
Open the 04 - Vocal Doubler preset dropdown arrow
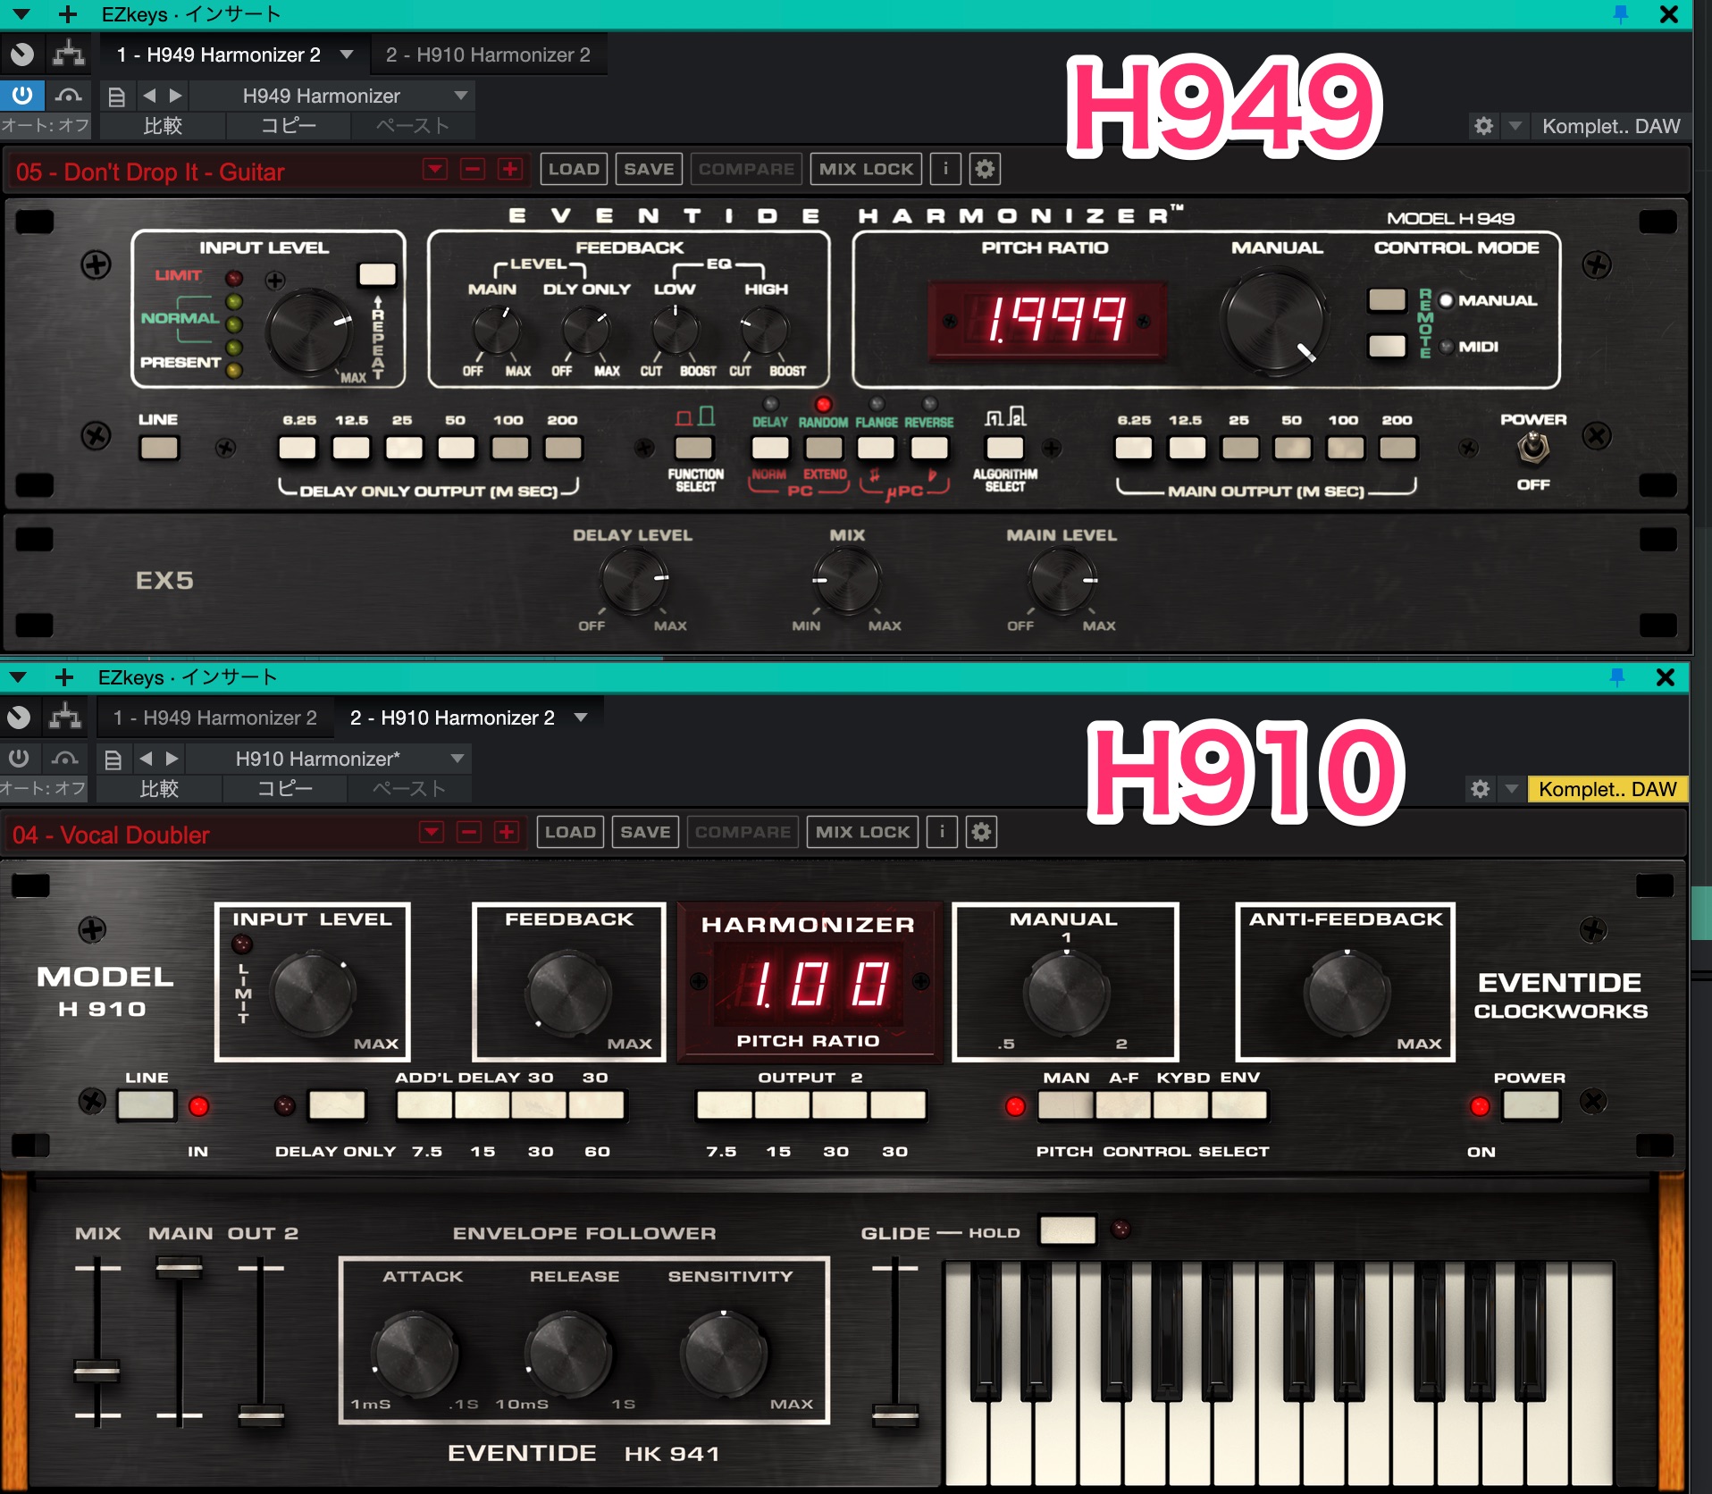tap(432, 833)
